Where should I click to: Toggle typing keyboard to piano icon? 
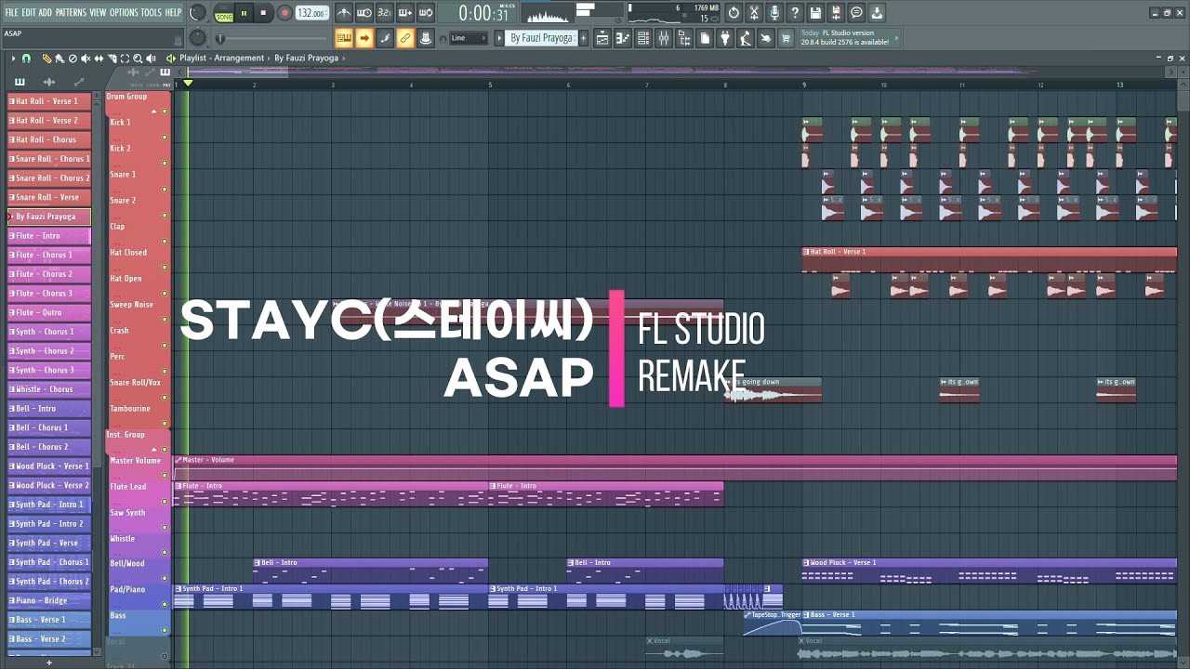point(344,38)
